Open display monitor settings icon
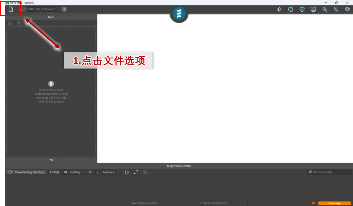The image size is (353, 206). [x=313, y=9]
